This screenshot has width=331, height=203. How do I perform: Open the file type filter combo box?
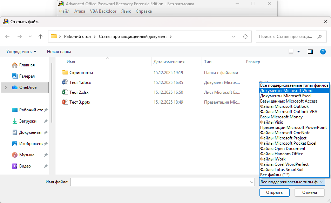[x=292, y=182]
